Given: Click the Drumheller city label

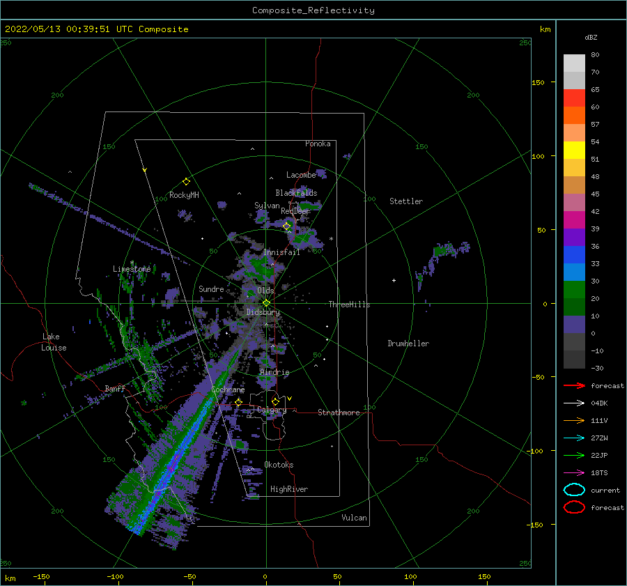Looking at the screenshot, I should pyautogui.click(x=408, y=344).
